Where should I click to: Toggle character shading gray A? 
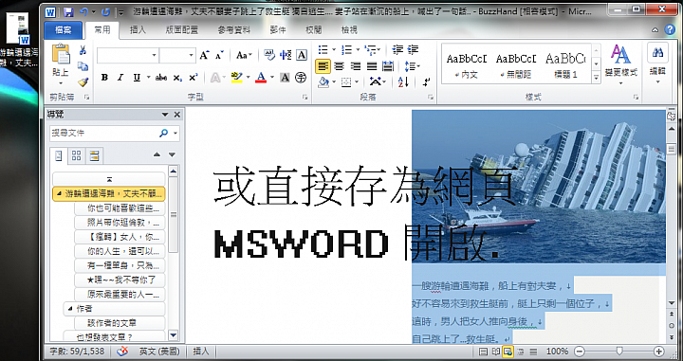285,78
